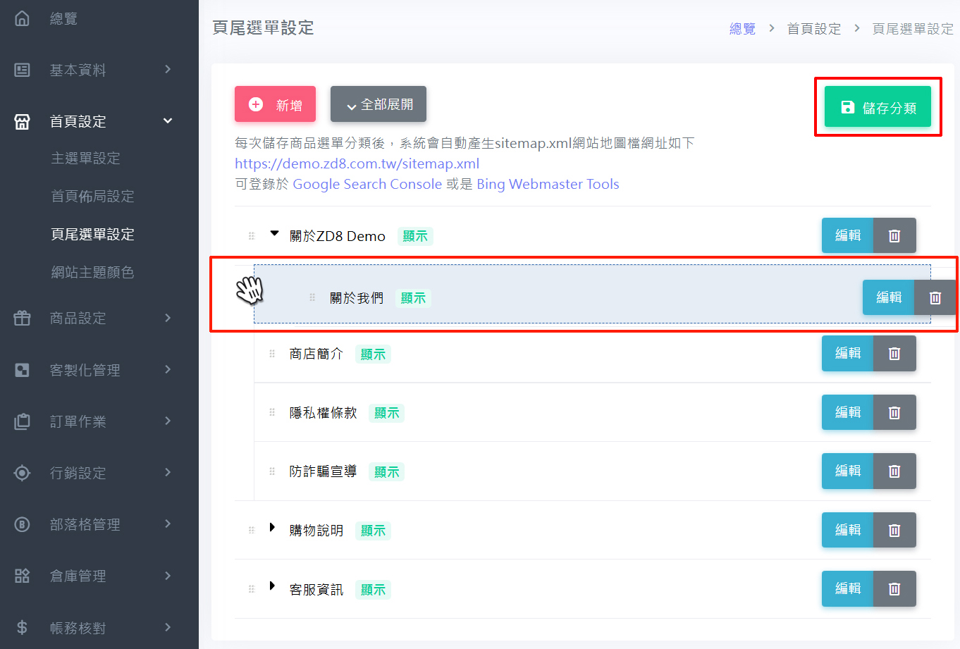Click the trash icon for 商店簡介 row
The width and height of the screenshot is (960, 649).
coord(894,354)
